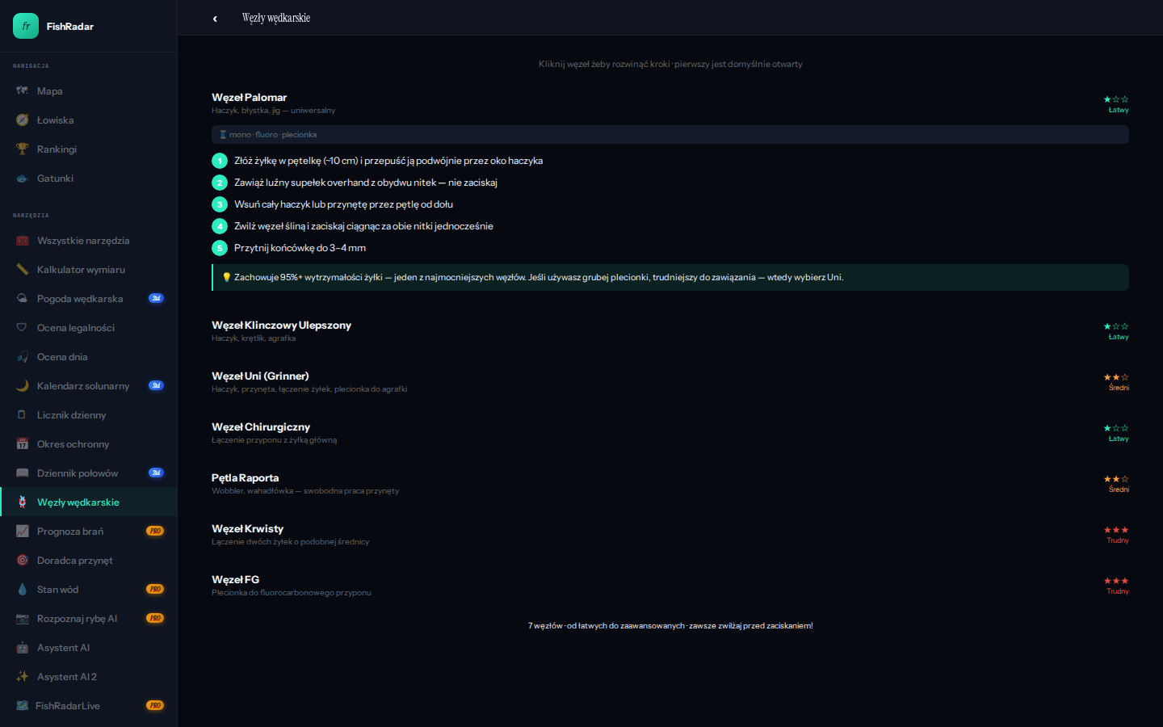
Task: Expand the Węzeł Klinczowy Ulepszony section
Action: [x=281, y=326]
